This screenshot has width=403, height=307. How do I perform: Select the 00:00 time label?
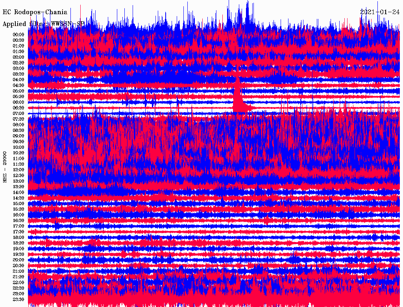[18, 34]
